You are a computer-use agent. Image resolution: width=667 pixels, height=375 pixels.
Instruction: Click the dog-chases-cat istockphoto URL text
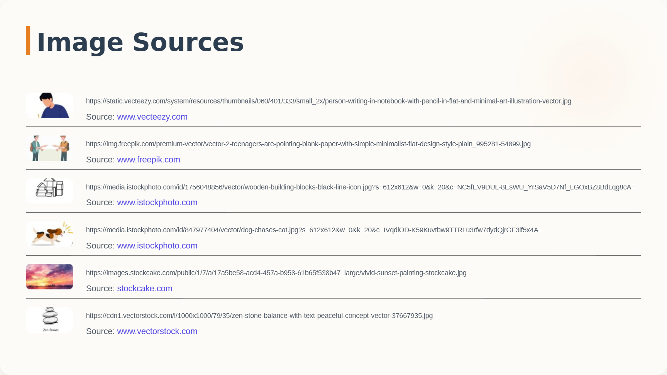[x=314, y=230]
